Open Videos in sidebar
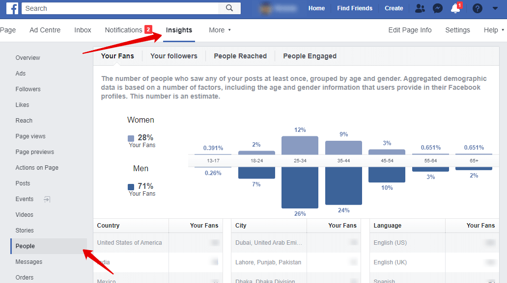The image size is (507, 283). tap(24, 215)
